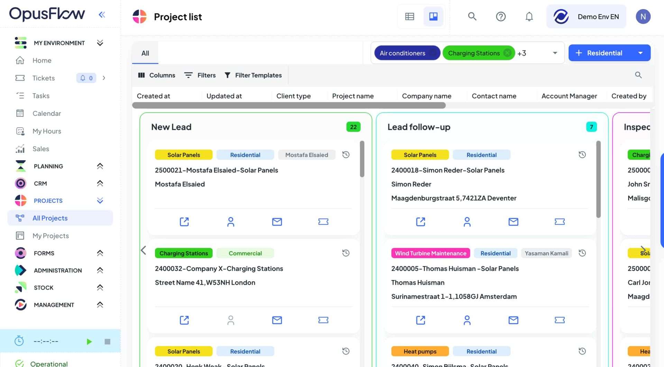Remove Charging Stations filter chip
The height and width of the screenshot is (367, 664).
click(x=507, y=53)
